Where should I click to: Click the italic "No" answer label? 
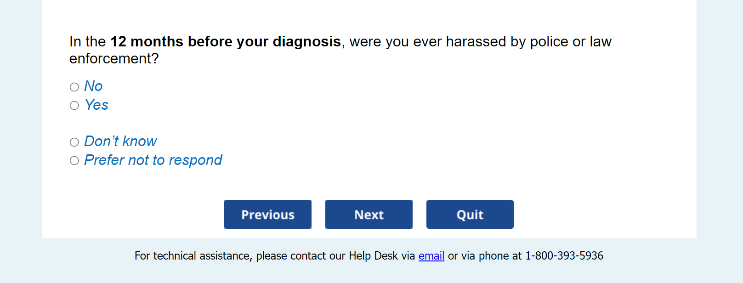(93, 86)
